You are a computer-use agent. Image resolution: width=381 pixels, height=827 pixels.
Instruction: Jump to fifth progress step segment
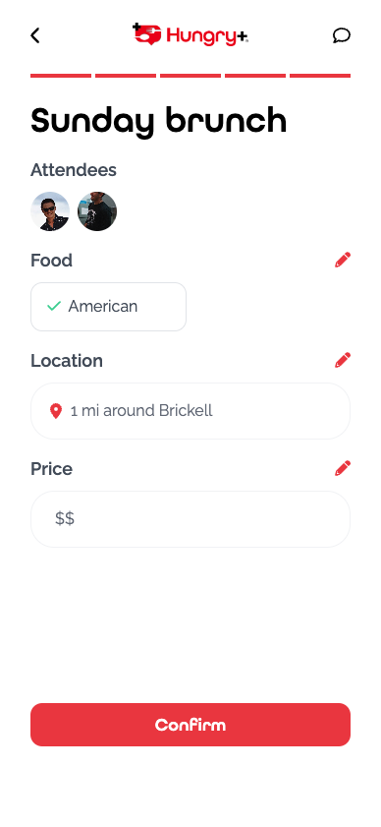pyautogui.click(x=320, y=76)
